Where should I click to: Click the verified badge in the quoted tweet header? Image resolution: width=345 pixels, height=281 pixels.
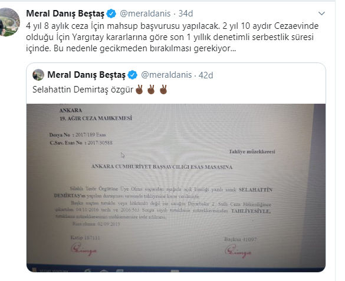point(133,75)
